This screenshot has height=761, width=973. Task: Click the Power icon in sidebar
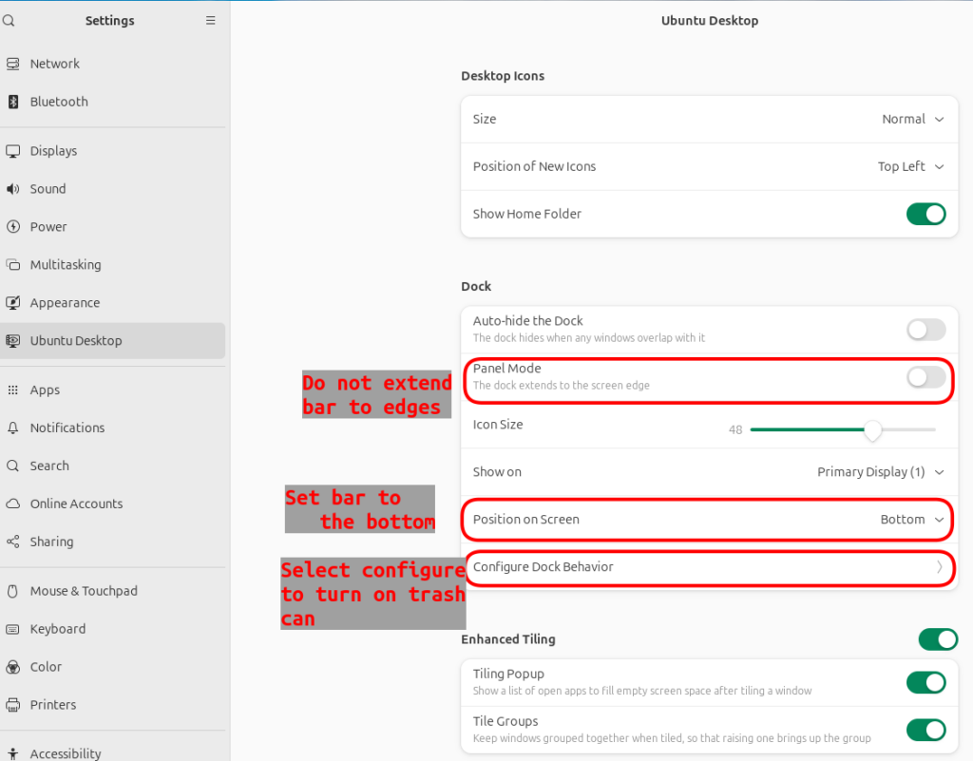[13, 227]
